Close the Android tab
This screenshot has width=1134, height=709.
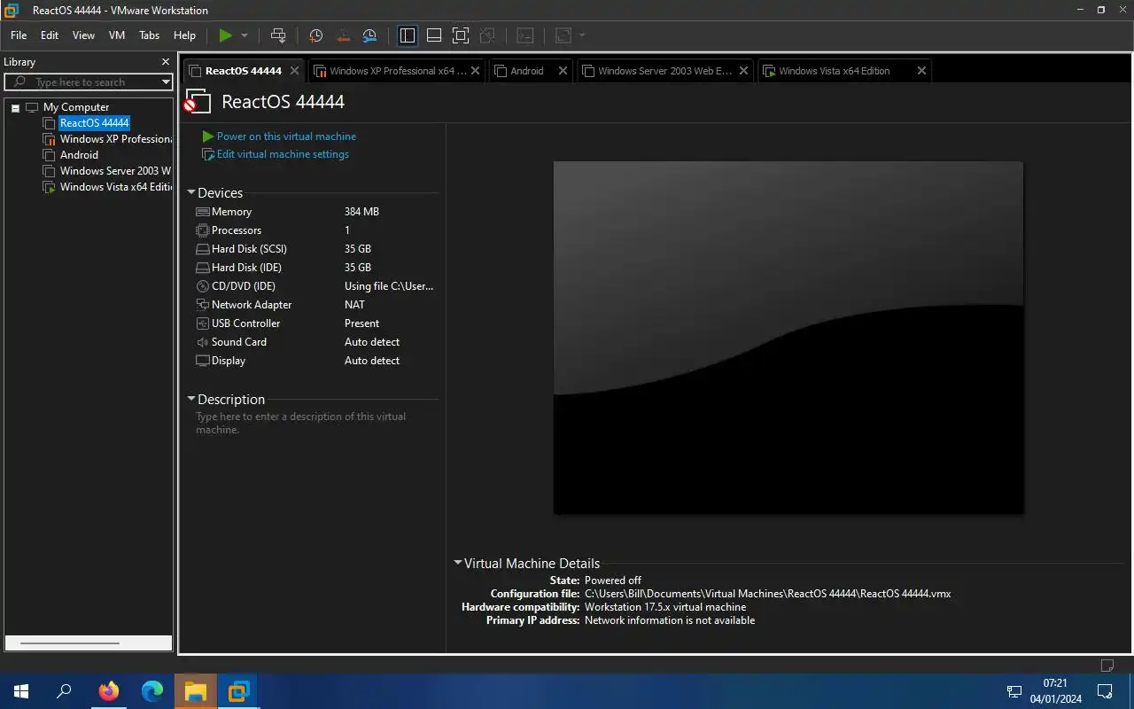tap(563, 71)
